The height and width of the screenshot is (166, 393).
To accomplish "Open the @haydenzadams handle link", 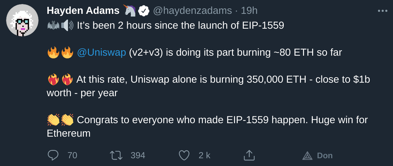I will pyautogui.click(x=192, y=11).
